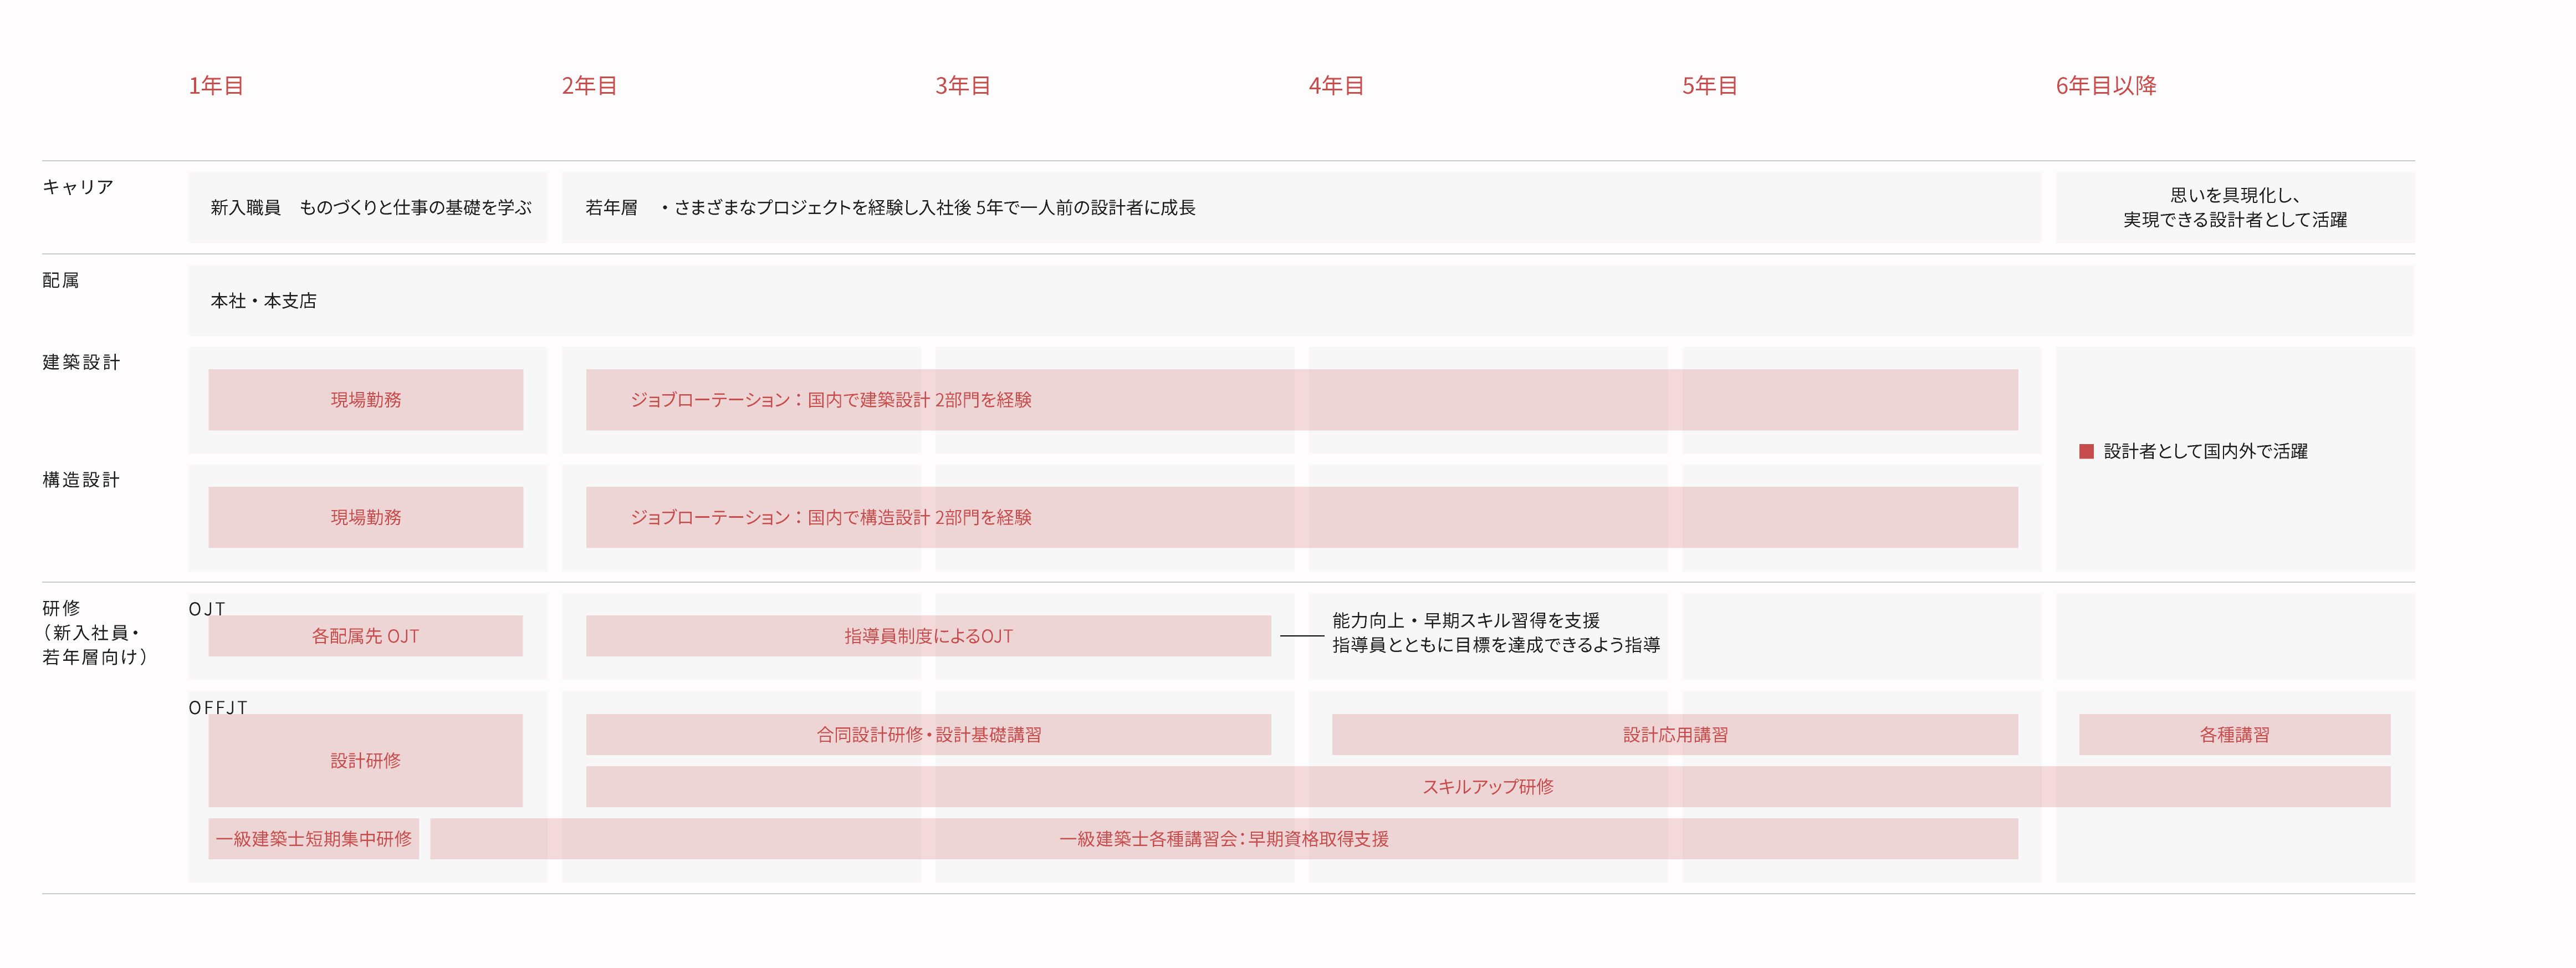
Task: Click the 各種講習 block
Action: coord(2234,734)
